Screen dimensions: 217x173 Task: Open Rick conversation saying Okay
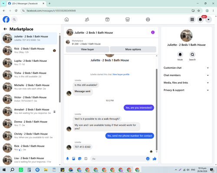coord(29,51)
